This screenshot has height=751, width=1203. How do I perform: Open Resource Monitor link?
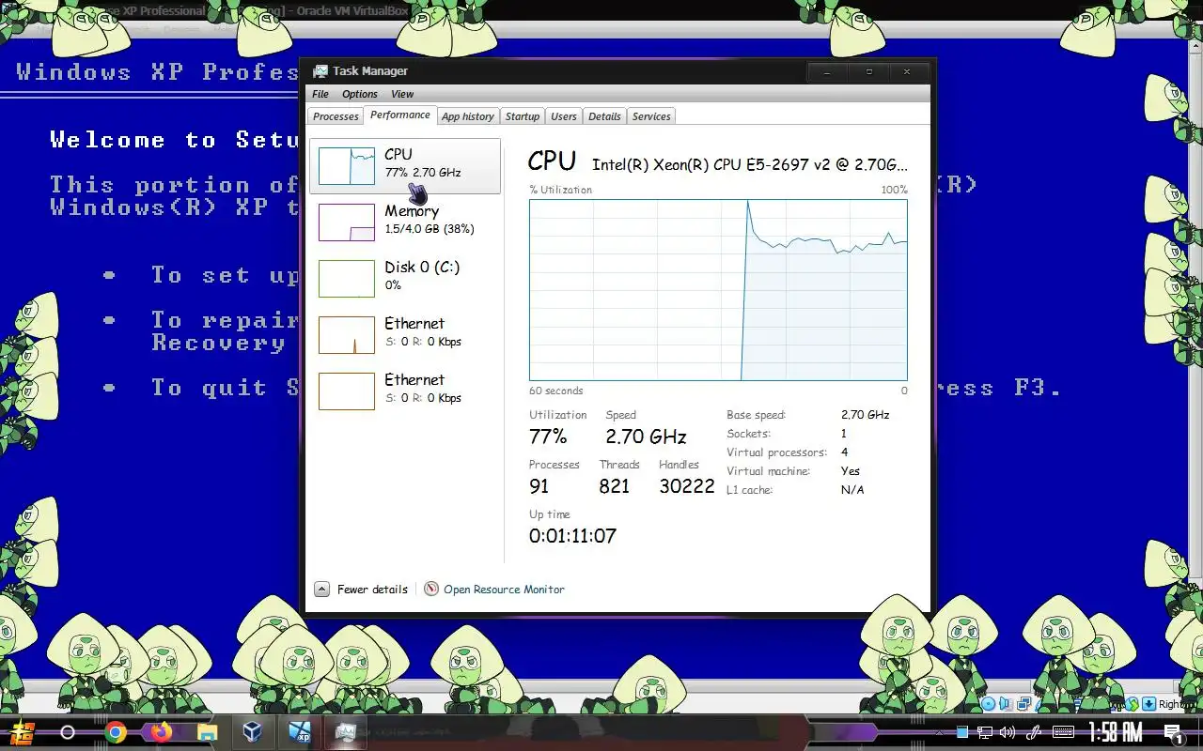[504, 590]
